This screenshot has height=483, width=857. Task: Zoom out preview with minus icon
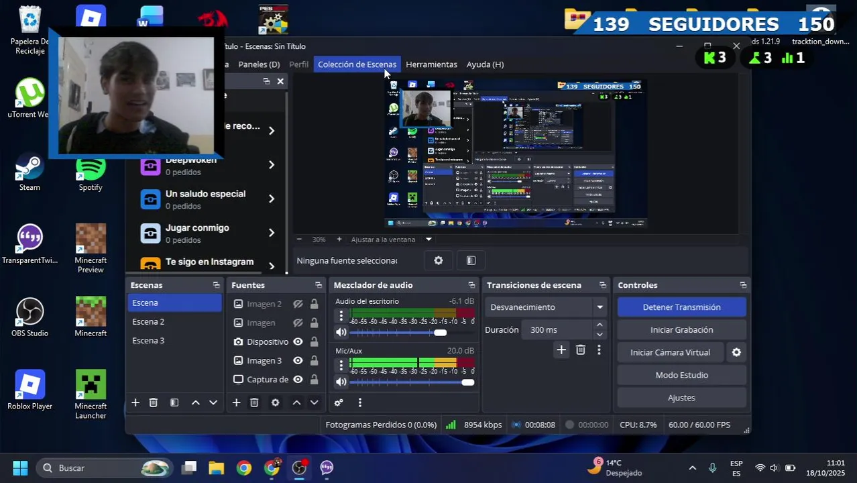(x=299, y=239)
